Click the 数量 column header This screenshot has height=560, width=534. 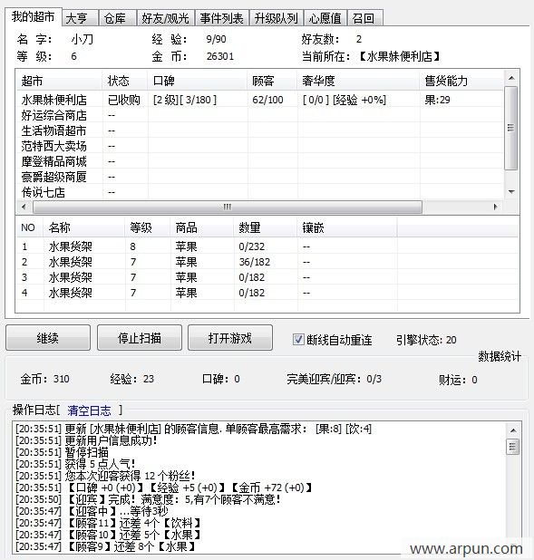266,227
